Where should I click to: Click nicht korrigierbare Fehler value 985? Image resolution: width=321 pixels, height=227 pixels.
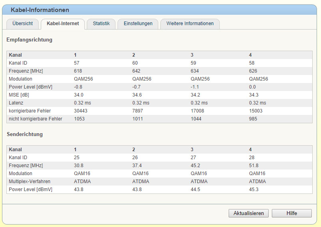tap(254, 119)
